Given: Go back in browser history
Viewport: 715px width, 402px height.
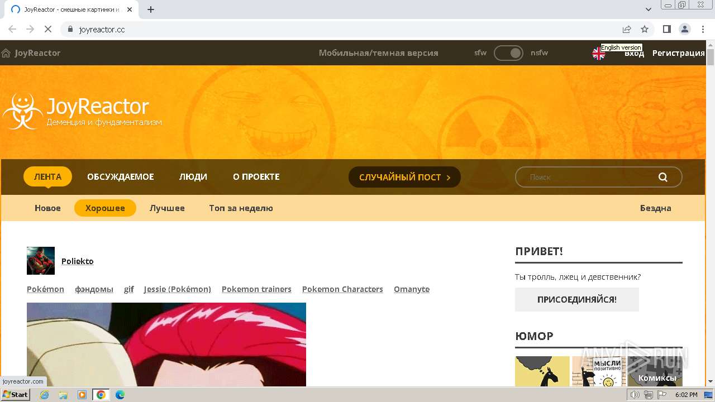Looking at the screenshot, I should click(12, 29).
